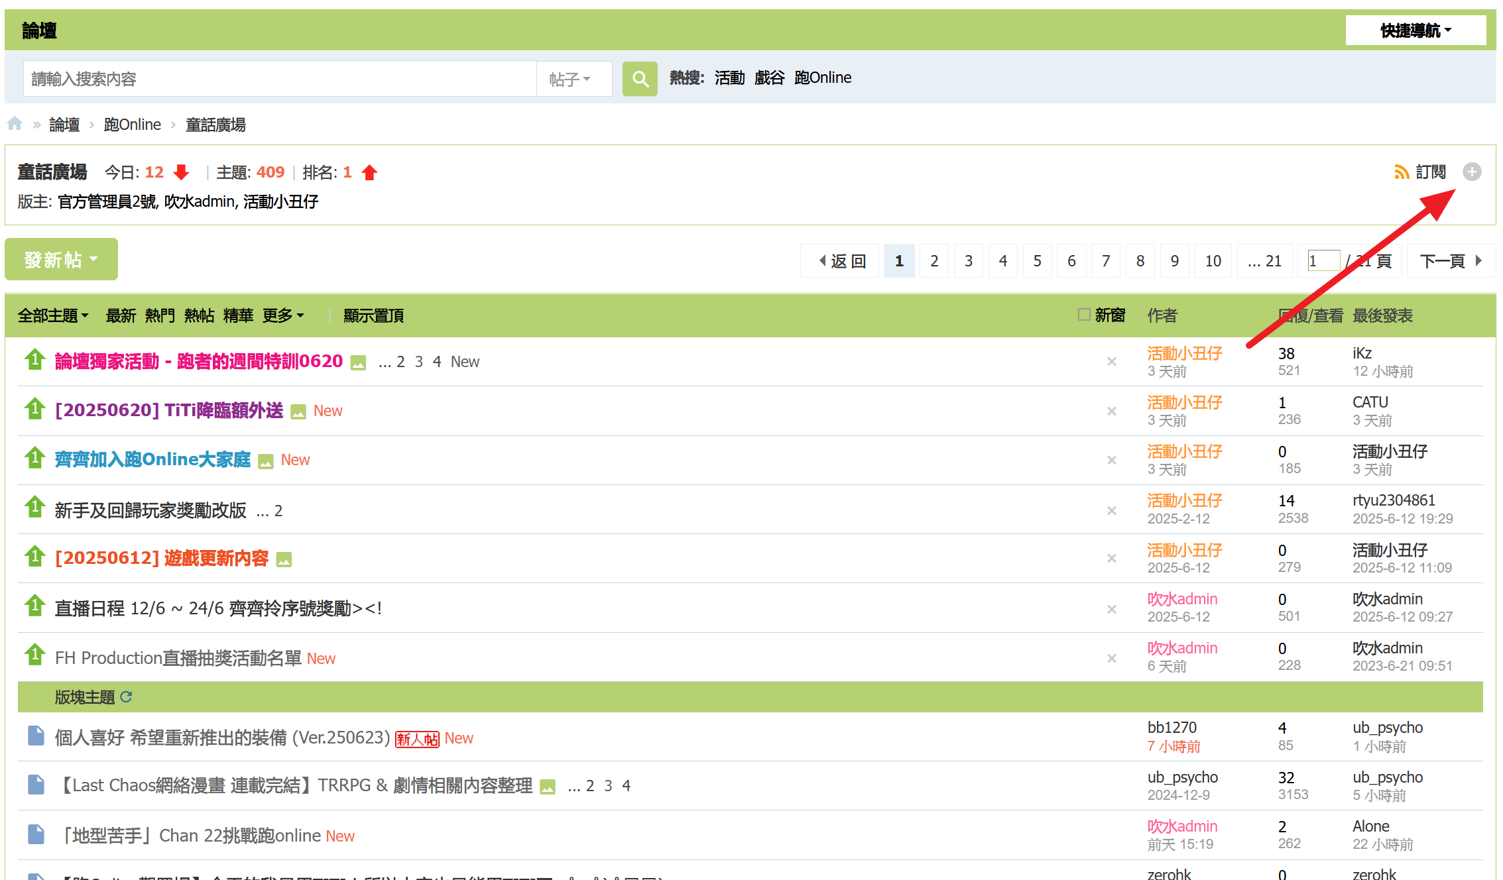This screenshot has width=1503, height=880.
Task: Click the image attachment icon beside 遊戲更新內容
Action: [284, 560]
